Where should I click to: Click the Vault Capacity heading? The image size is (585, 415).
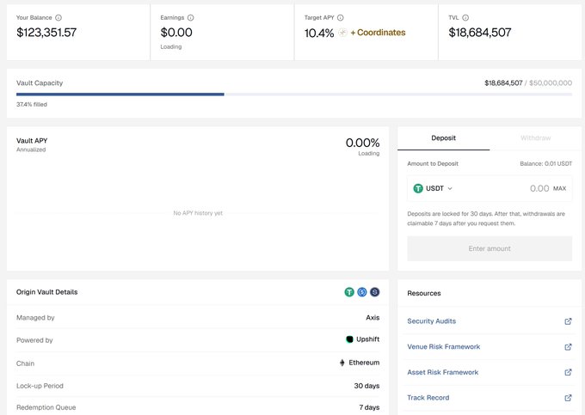pyautogui.click(x=40, y=83)
